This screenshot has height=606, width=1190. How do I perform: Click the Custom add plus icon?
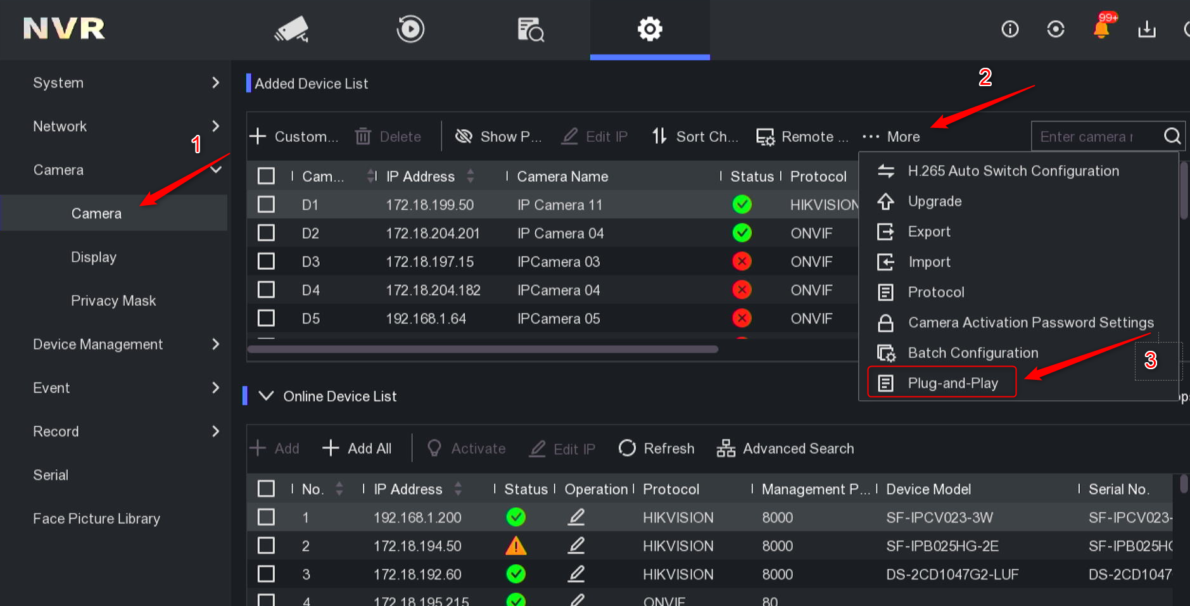pos(258,136)
